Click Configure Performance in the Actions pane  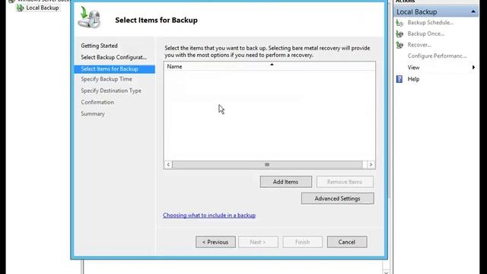[437, 56]
